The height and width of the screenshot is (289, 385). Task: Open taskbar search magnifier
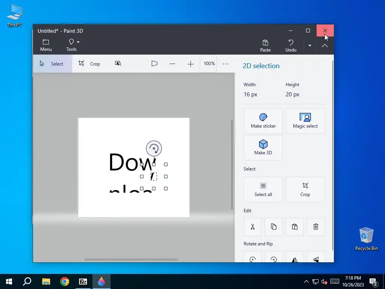(x=27, y=281)
